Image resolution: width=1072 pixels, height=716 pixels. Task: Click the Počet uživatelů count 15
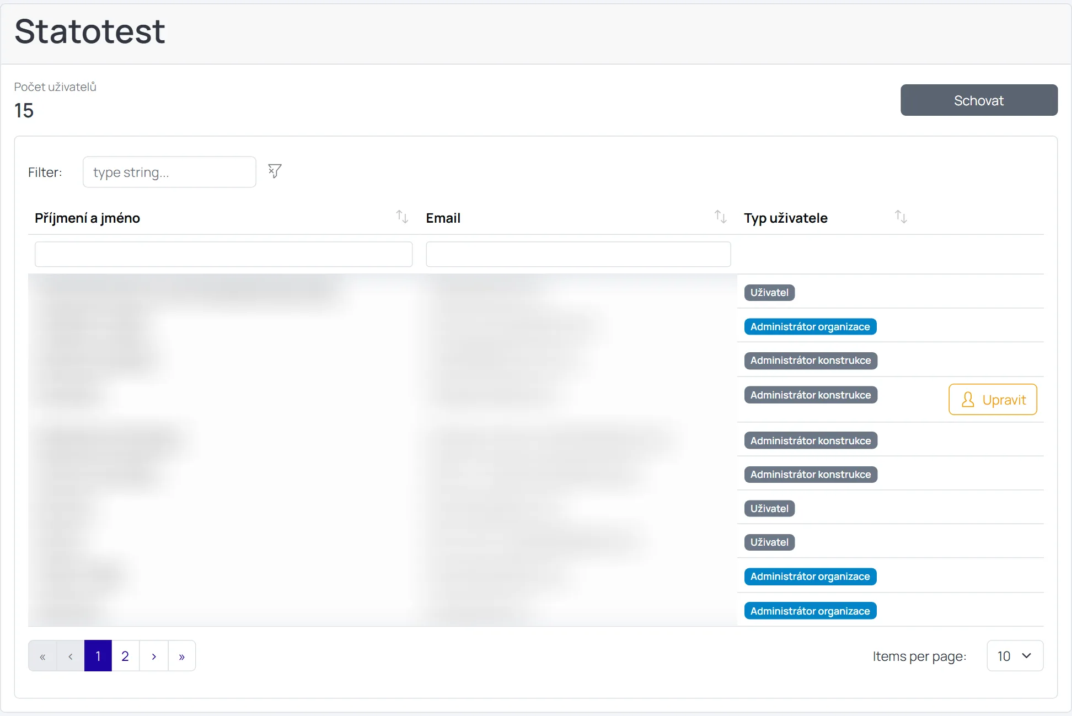pyautogui.click(x=24, y=110)
